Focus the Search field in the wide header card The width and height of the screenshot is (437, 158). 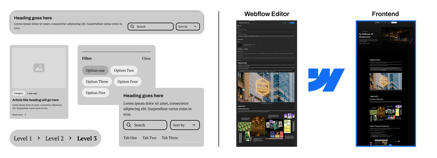(151, 27)
